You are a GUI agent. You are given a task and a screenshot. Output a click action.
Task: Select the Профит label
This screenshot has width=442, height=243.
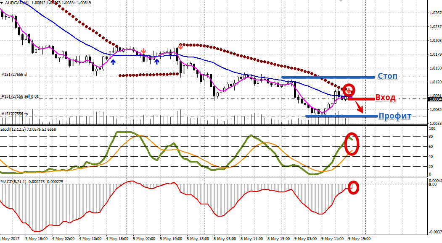[x=394, y=116]
